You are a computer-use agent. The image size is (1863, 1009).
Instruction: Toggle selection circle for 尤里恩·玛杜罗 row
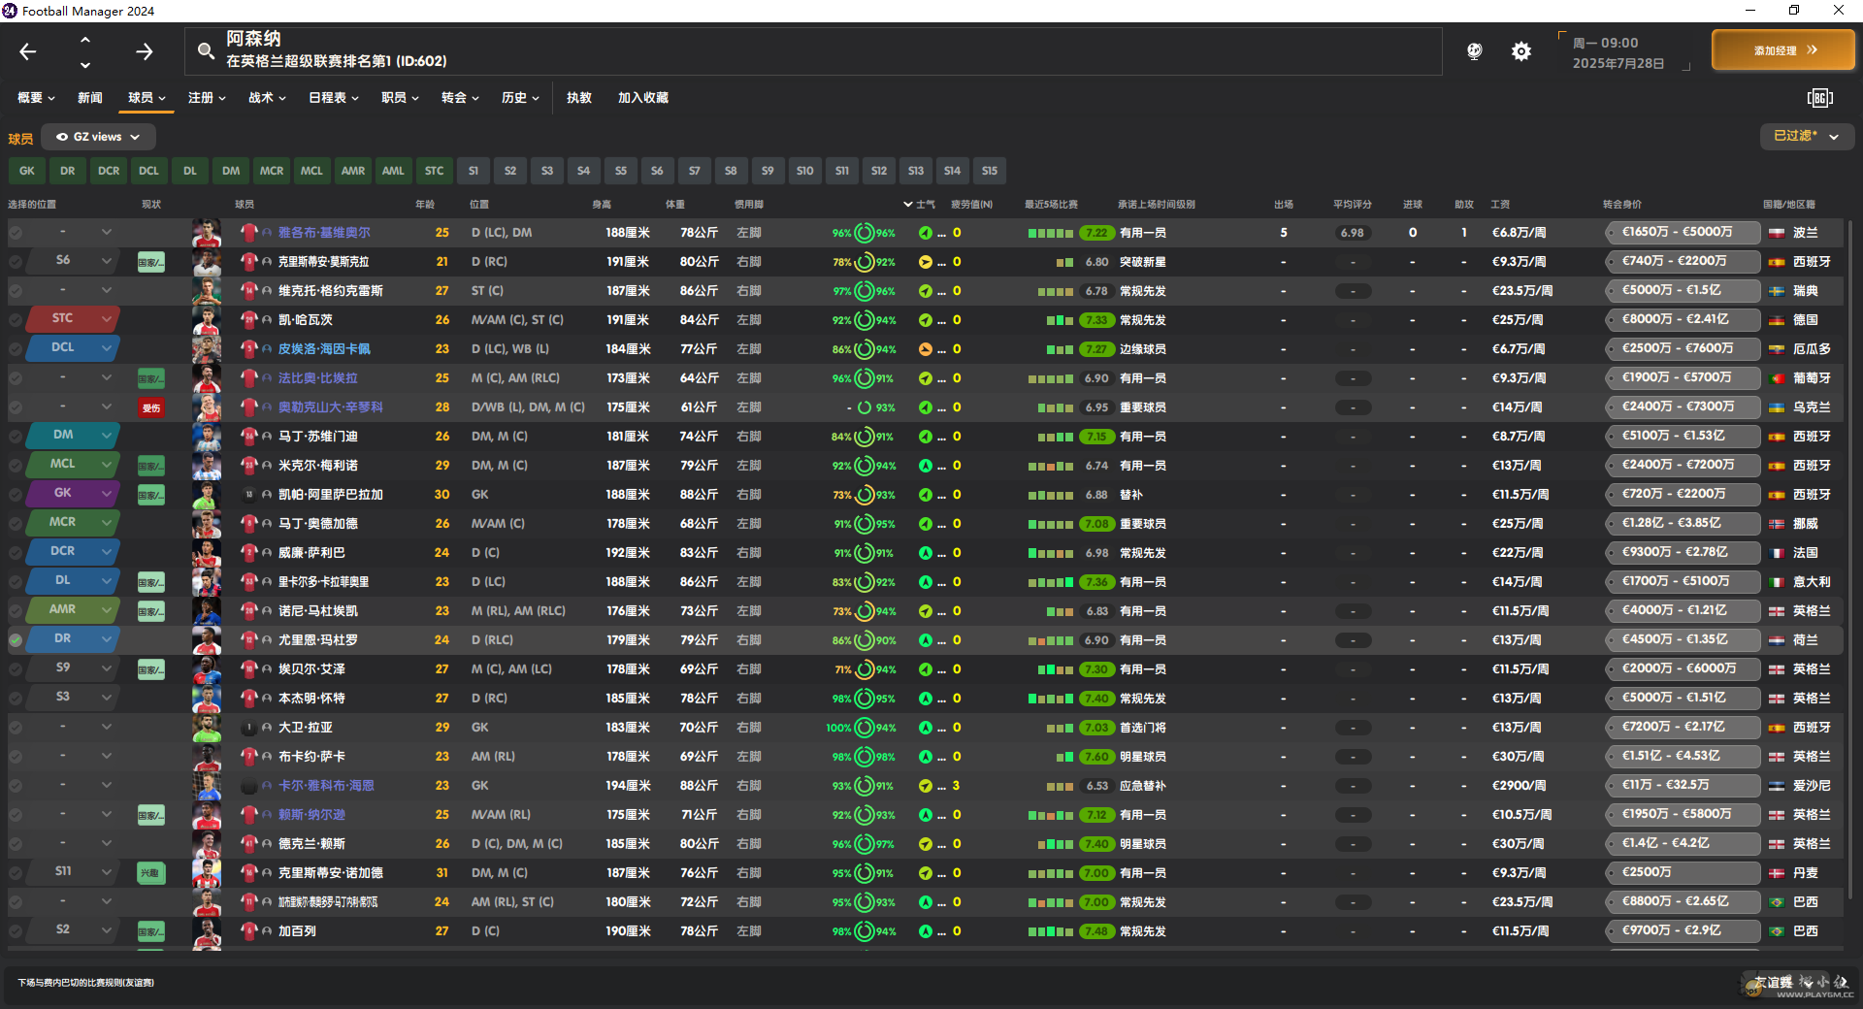pos(16,640)
